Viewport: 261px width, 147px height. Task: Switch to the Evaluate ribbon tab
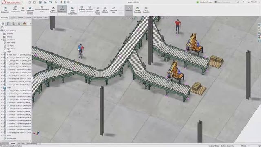pos(29,18)
